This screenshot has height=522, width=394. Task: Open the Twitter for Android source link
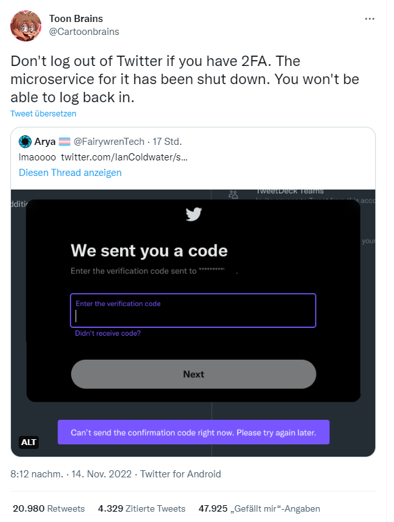point(180,474)
